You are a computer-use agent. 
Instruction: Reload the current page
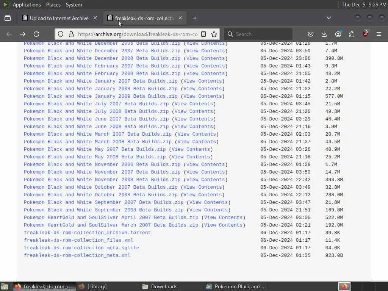pos(36,34)
